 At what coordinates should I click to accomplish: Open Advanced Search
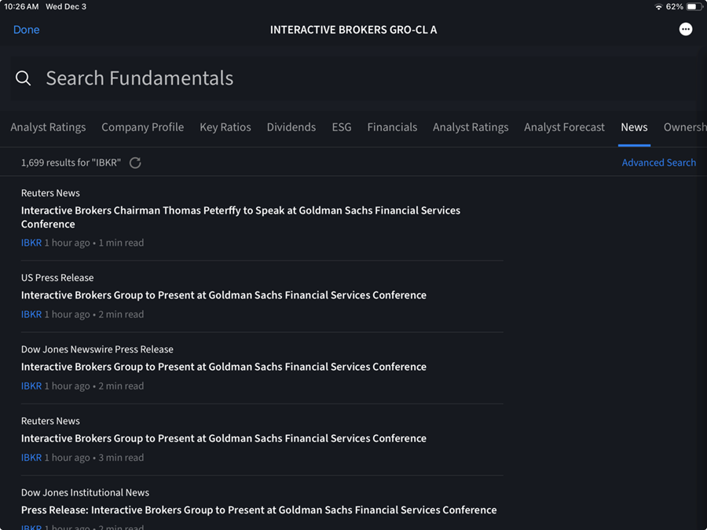[659, 163]
